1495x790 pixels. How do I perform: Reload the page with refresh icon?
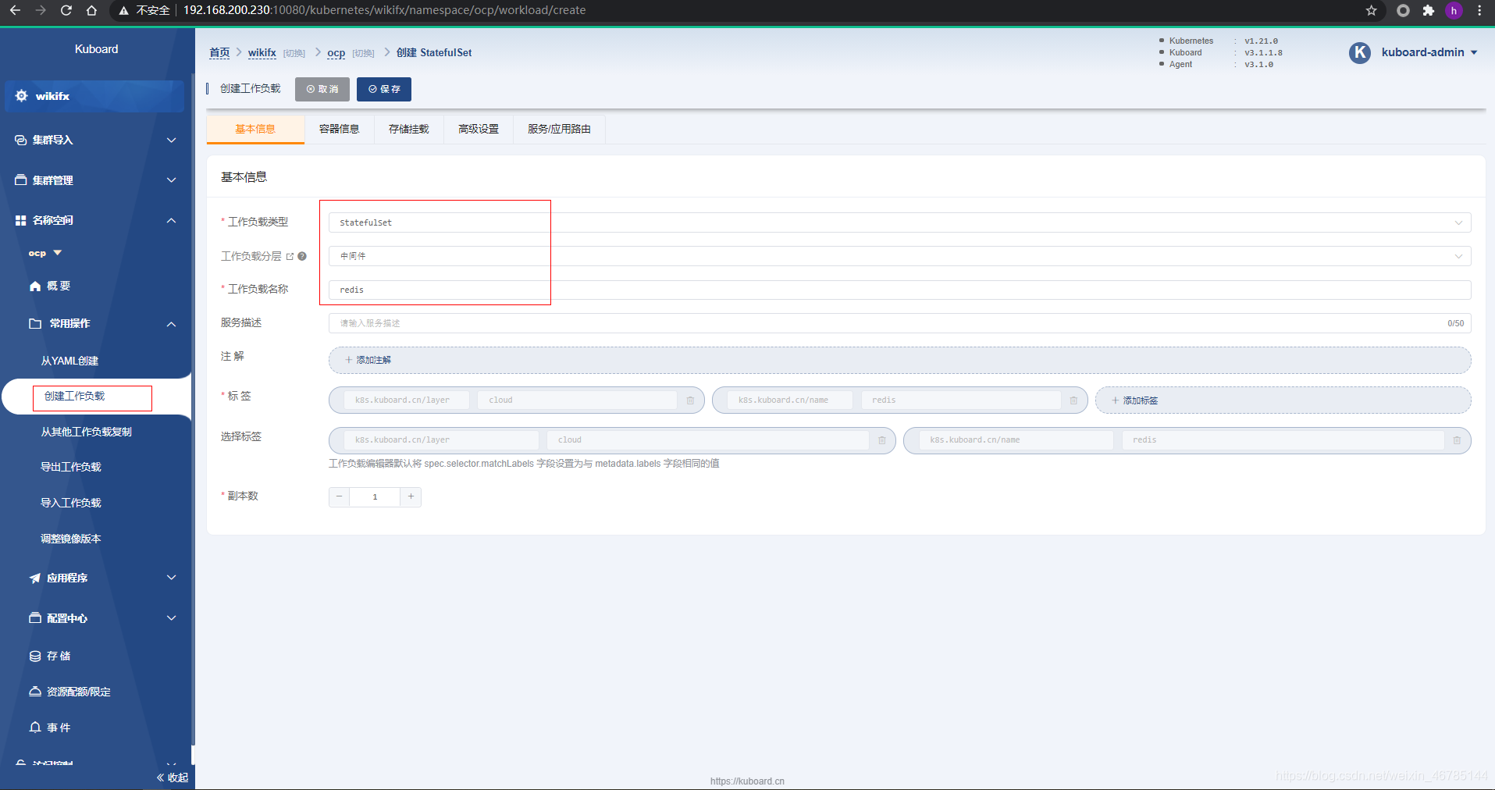[66, 10]
